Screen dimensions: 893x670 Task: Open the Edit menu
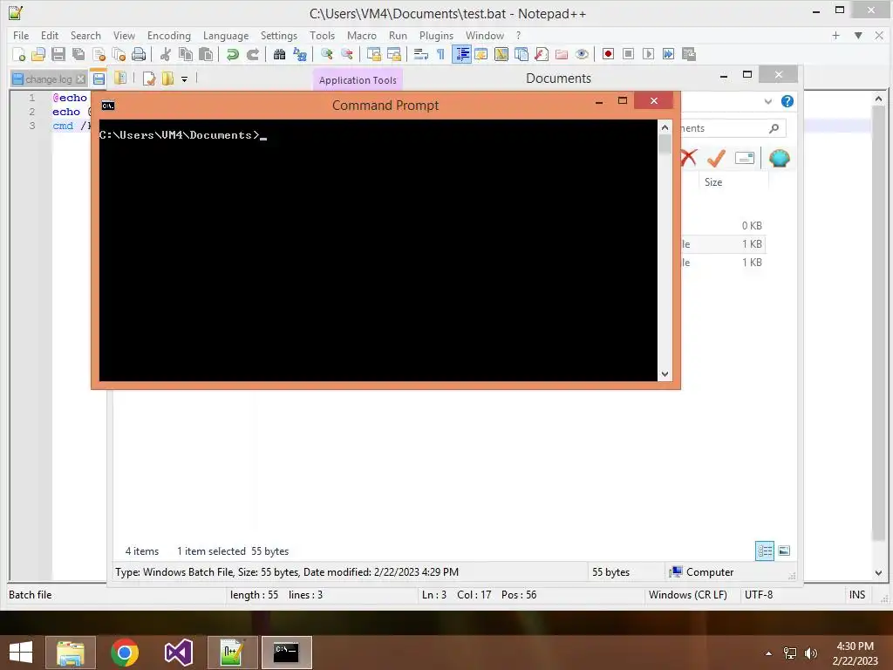(50, 35)
